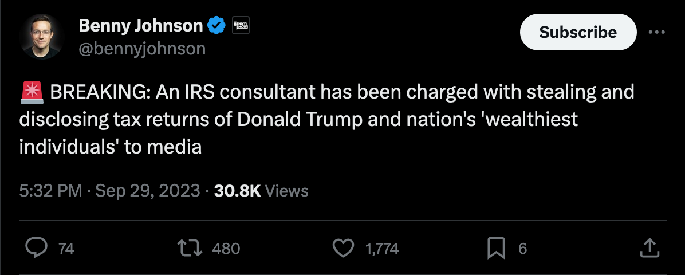This screenshot has height=275, width=685.
Task: Click the 5:32 PM Sep 29, 2023 timestamp
Action: click(x=109, y=191)
